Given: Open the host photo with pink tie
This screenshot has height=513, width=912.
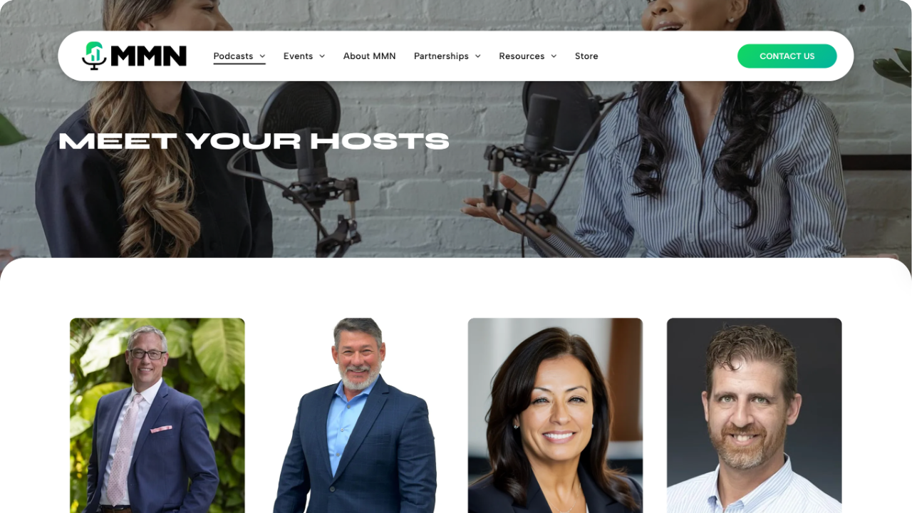Looking at the screenshot, I should click(x=157, y=415).
